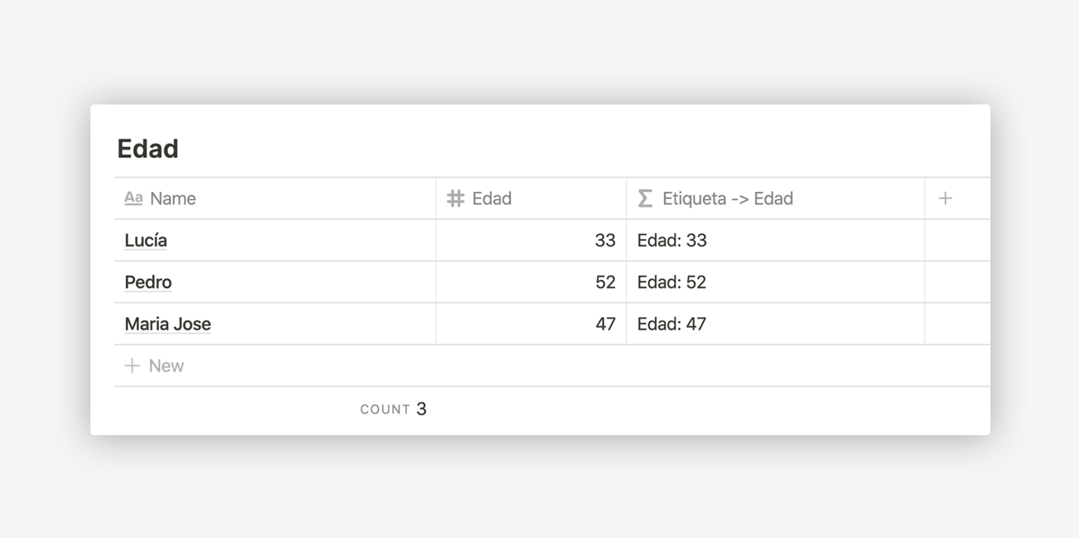This screenshot has height=538, width=1079.
Task: Open the Pedro page
Action: coord(148,282)
